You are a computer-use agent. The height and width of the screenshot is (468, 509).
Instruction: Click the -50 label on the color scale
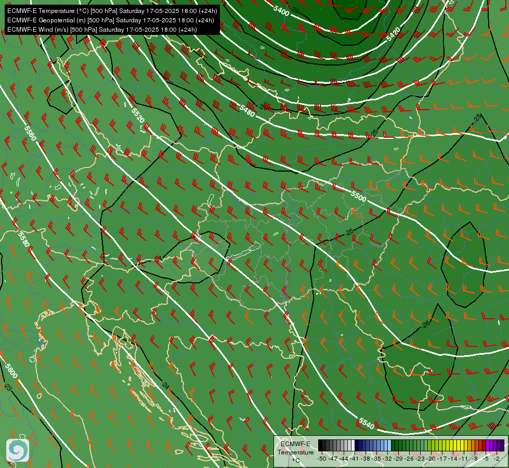(322, 459)
